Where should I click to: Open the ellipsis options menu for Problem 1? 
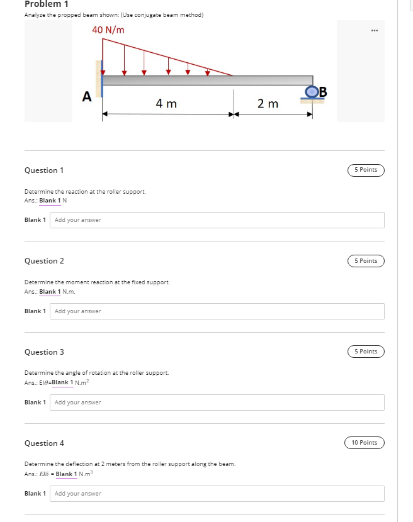pyautogui.click(x=375, y=30)
